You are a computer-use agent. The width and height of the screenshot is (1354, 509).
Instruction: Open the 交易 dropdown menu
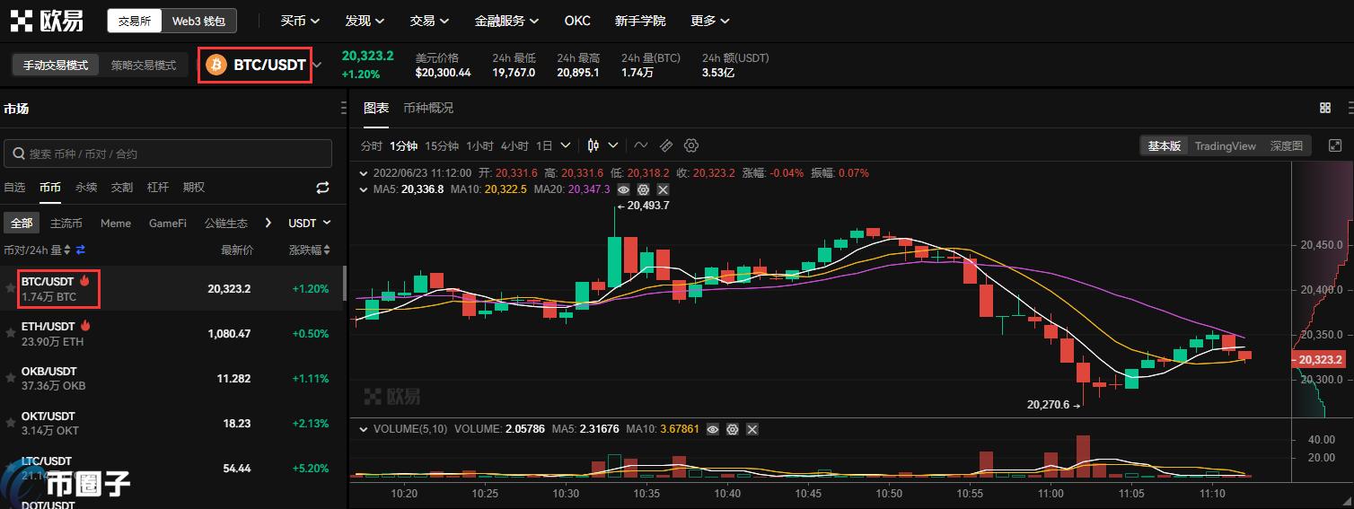tap(429, 21)
